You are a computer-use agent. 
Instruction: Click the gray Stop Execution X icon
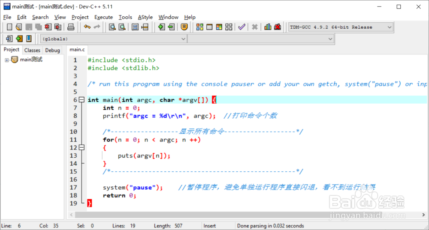pos(255,27)
